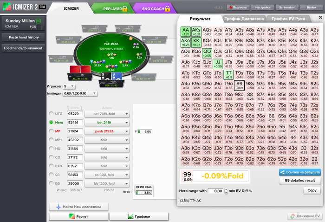Select the JJ hand cell in grid
Image resolution: width=325 pixels, height=222 pixels.
218,64
